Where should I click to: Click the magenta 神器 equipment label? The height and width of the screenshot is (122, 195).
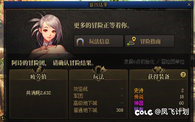click(139, 103)
